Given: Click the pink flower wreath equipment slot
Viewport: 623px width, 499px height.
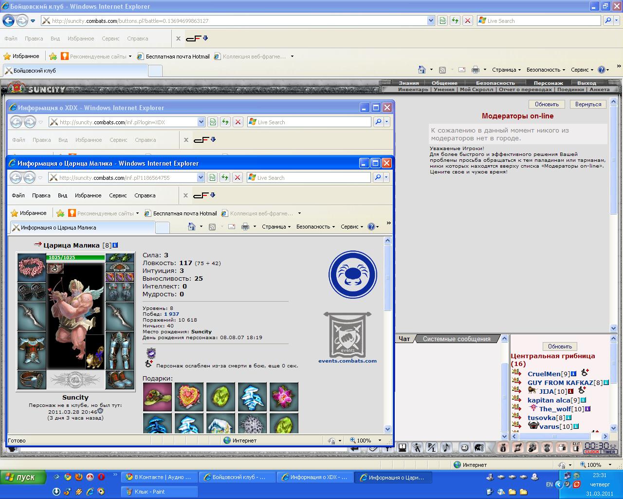Looking at the screenshot, I should [32, 267].
